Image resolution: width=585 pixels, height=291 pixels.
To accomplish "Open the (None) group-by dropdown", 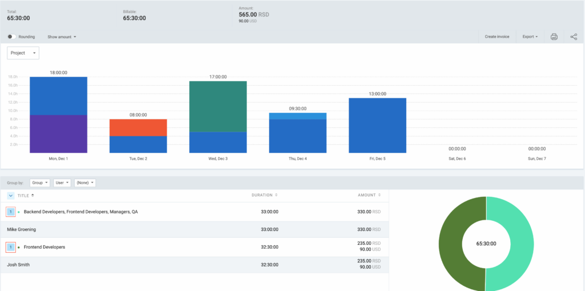I will 85,183.
